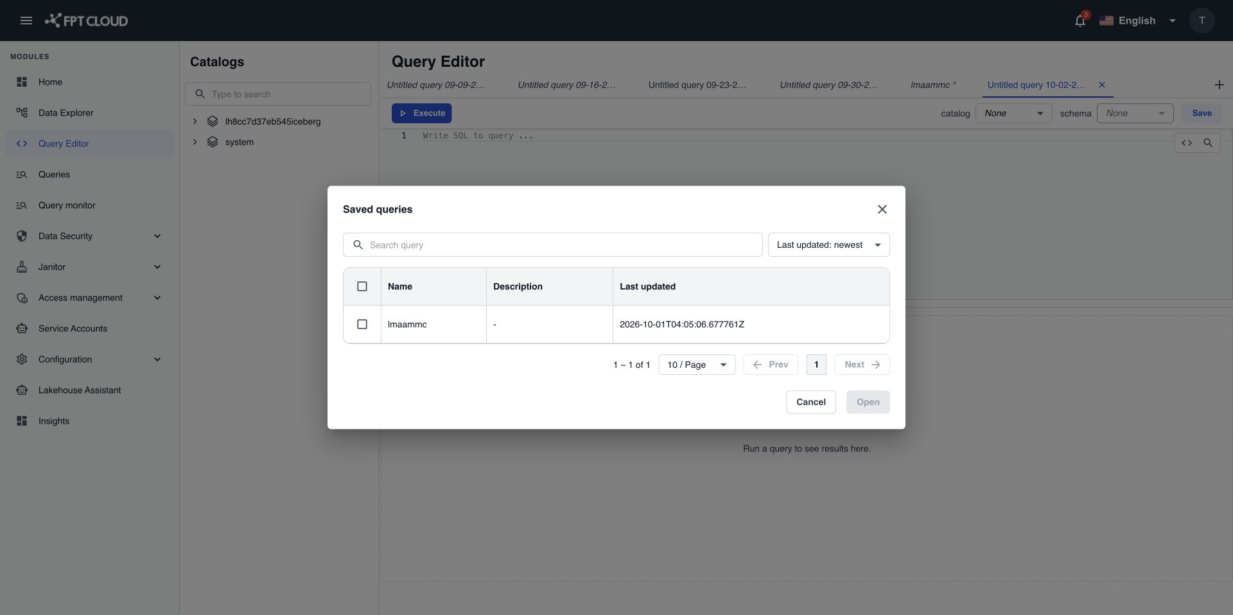Click the search icon in editor toolbar
This screenshot has height=615, width=1233.
point(1208,143)
